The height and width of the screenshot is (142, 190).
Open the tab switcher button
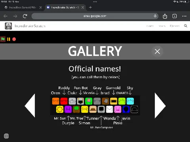[x=175, y=16]
